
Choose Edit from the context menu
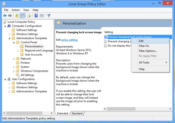pos(141,41)
